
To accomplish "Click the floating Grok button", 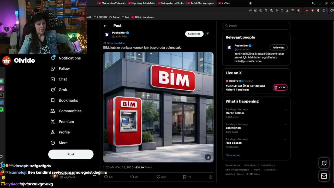I will point(324,163).
